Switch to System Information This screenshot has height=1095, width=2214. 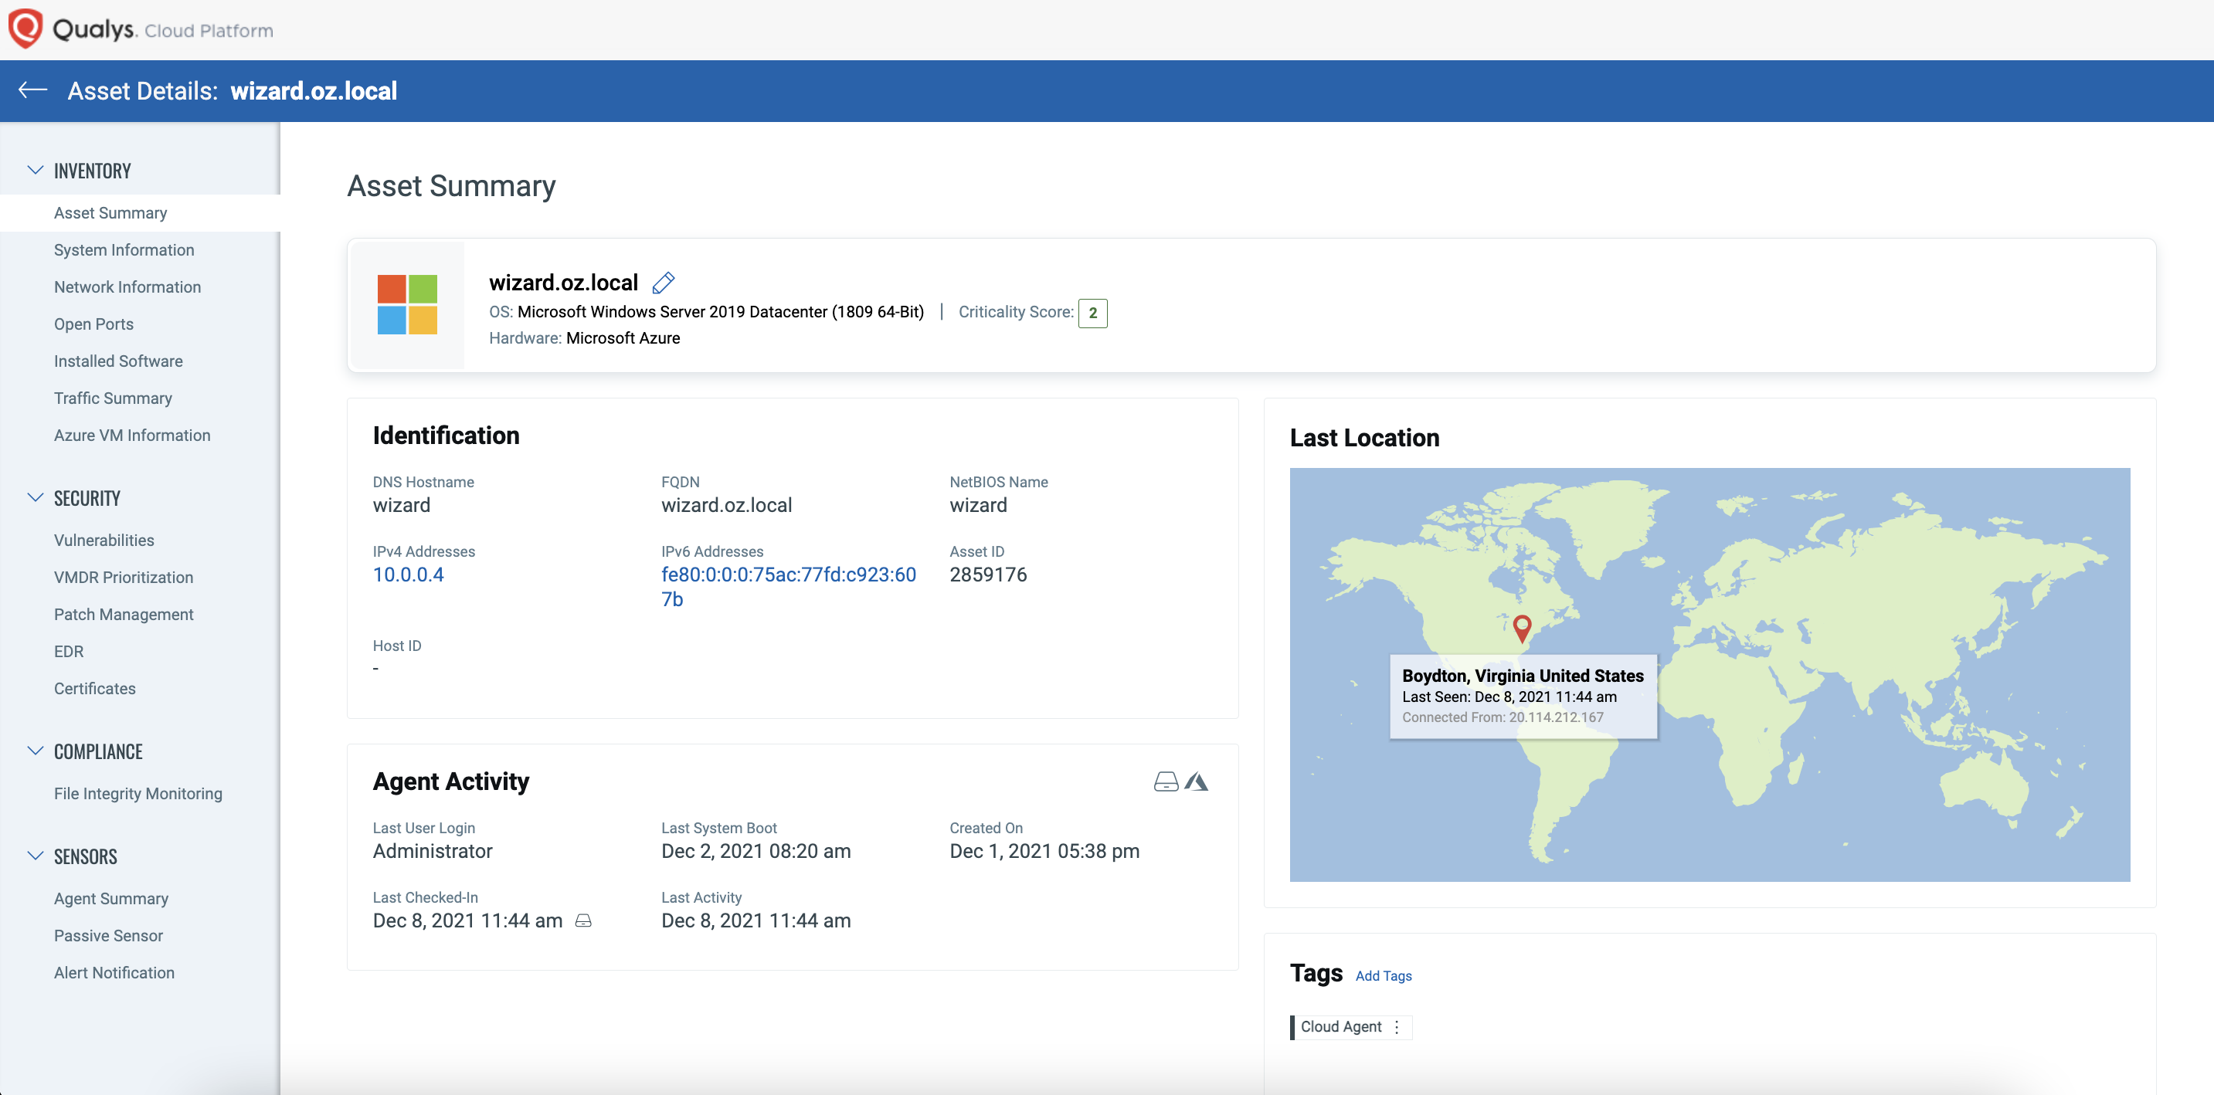[124, 249]
